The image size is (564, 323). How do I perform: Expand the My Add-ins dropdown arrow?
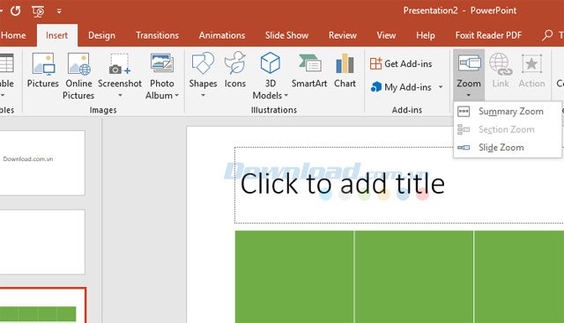(441, 87)
